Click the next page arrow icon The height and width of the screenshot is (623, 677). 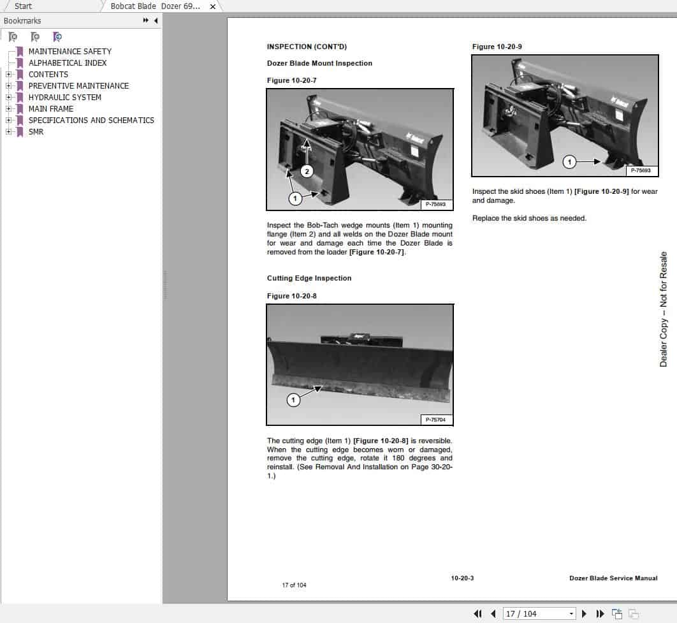585,613
